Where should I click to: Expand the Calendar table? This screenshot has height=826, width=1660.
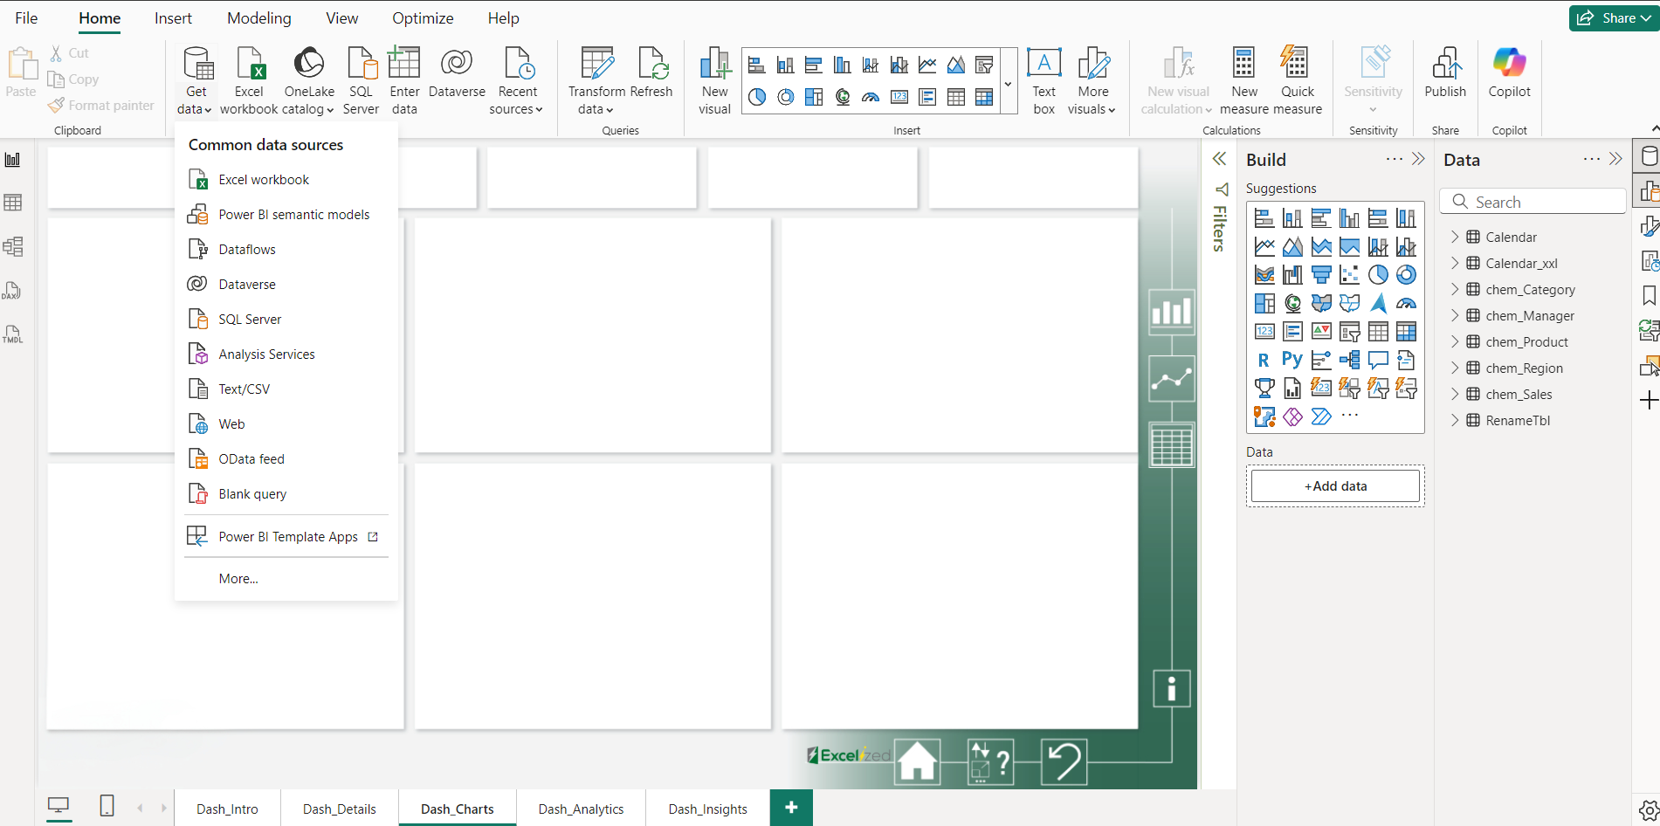click(x=1455, y=237)
